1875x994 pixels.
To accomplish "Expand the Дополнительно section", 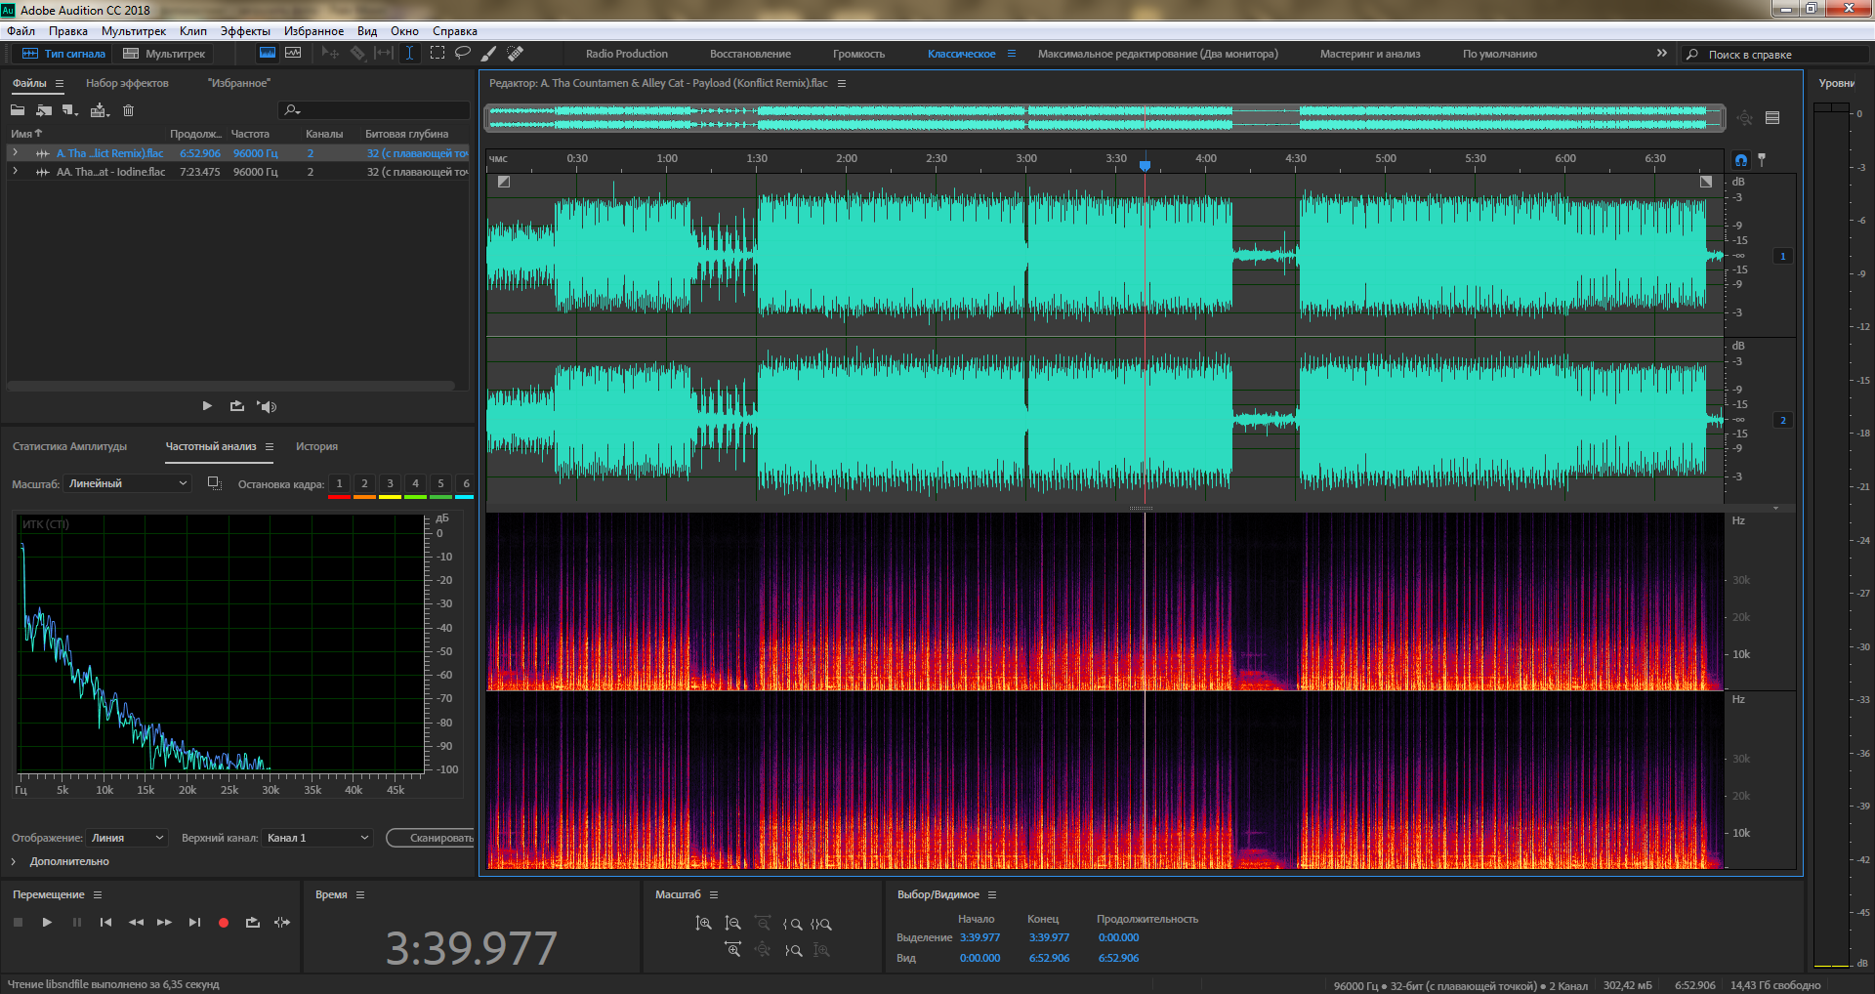I will [x=14, y=861].
